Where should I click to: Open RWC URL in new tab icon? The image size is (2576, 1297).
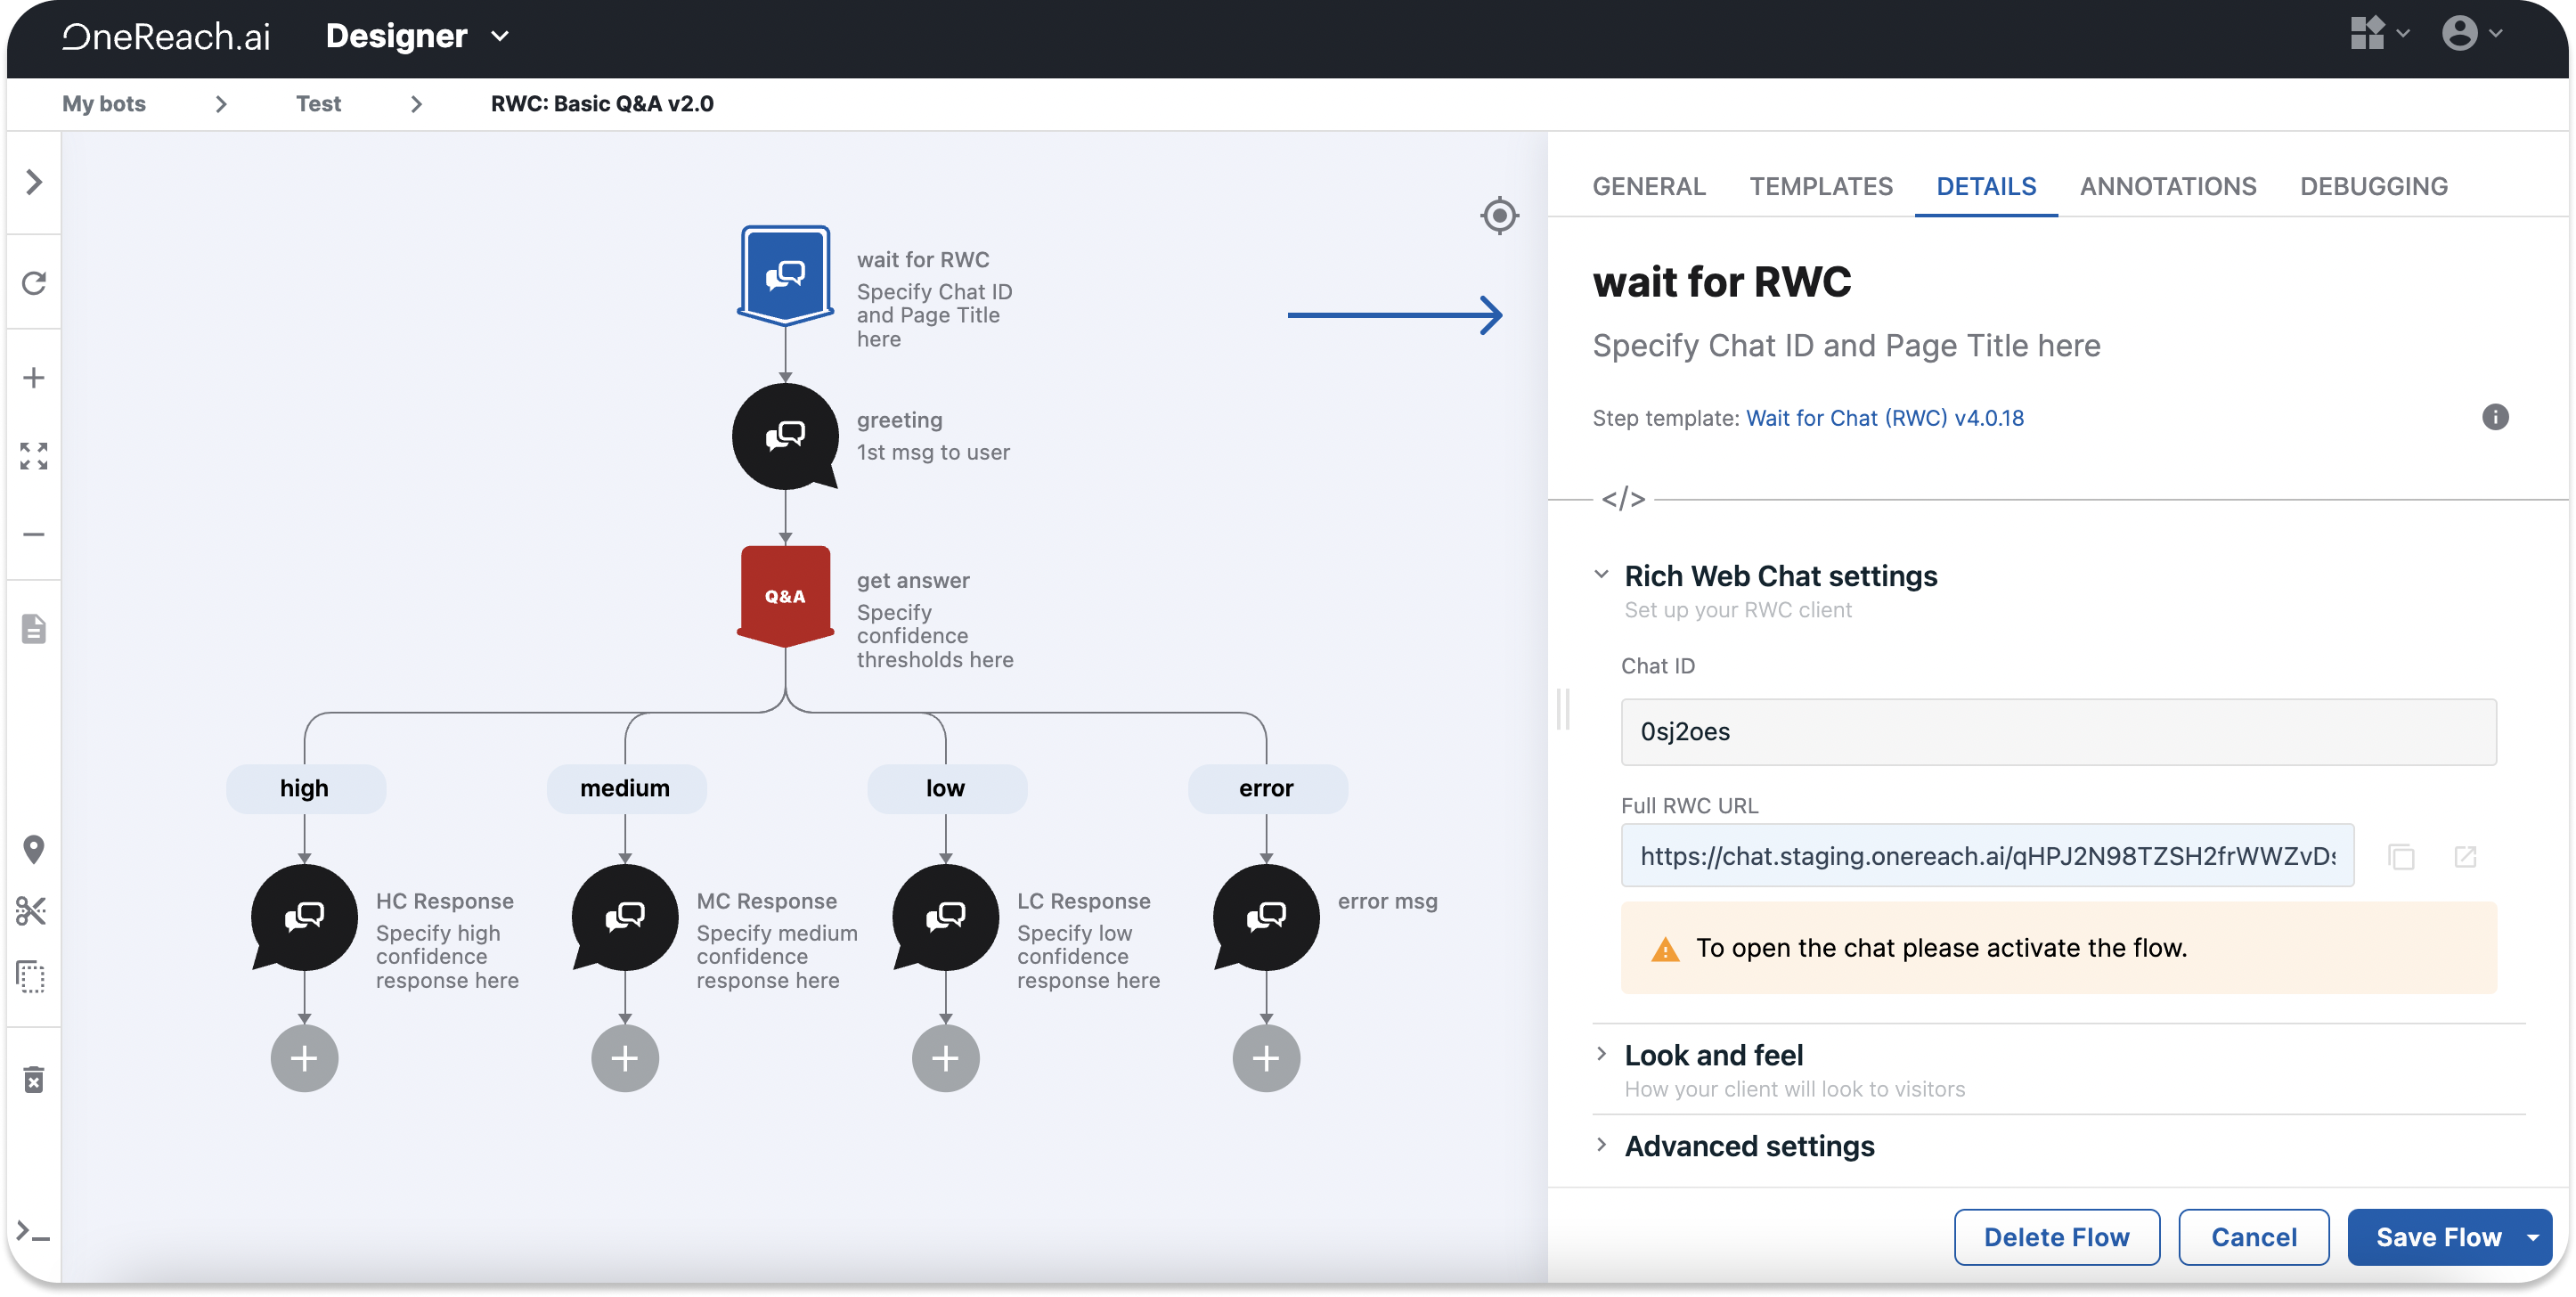(2465, 857)
